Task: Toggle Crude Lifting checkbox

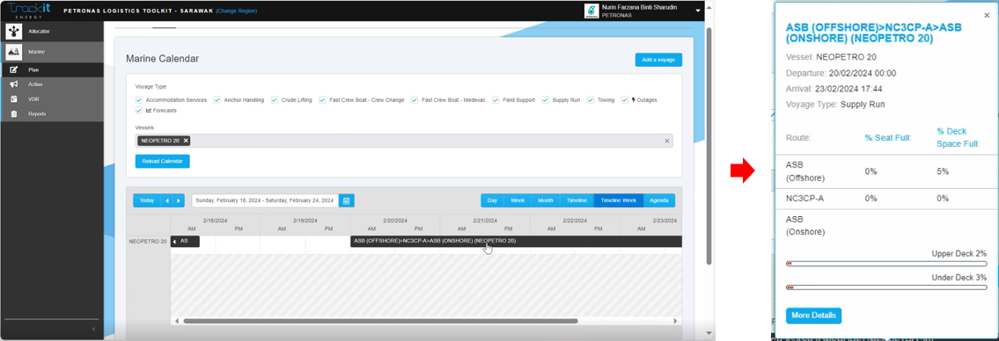Action: tap(275, 100)
